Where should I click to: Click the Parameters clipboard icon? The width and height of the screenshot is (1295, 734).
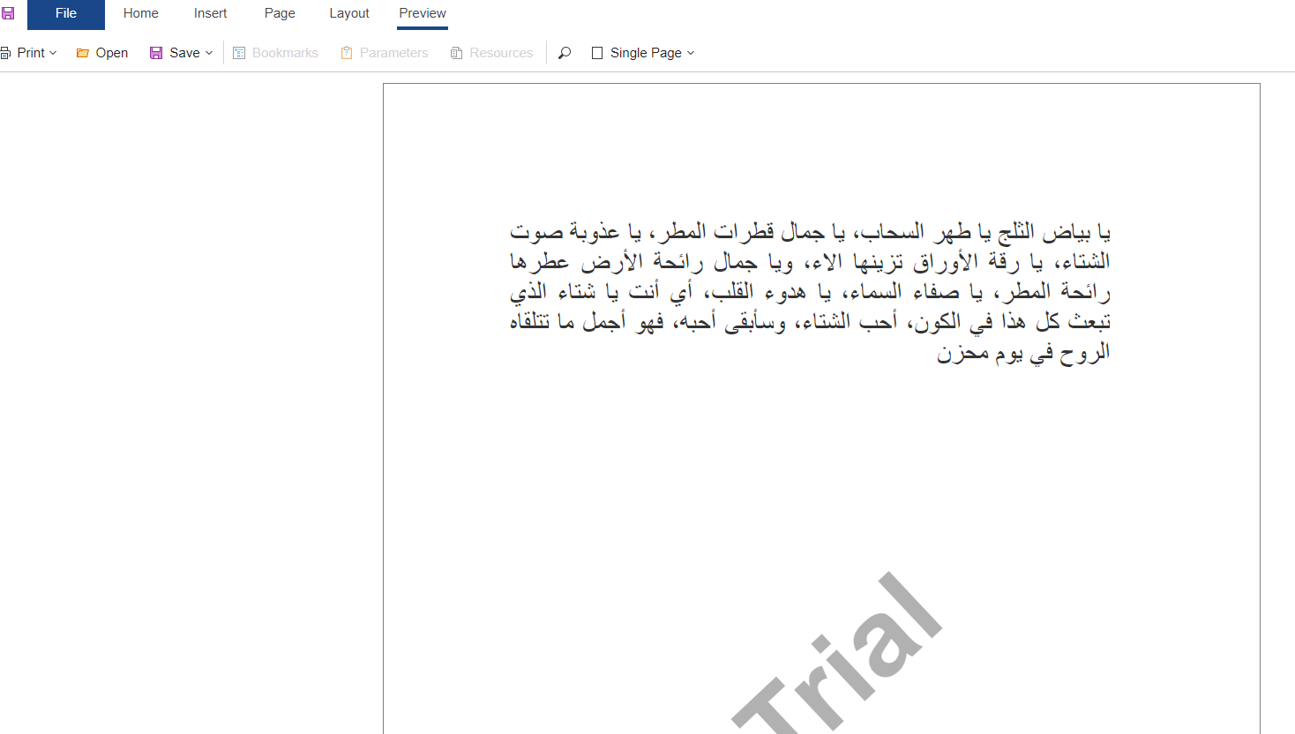347,53
